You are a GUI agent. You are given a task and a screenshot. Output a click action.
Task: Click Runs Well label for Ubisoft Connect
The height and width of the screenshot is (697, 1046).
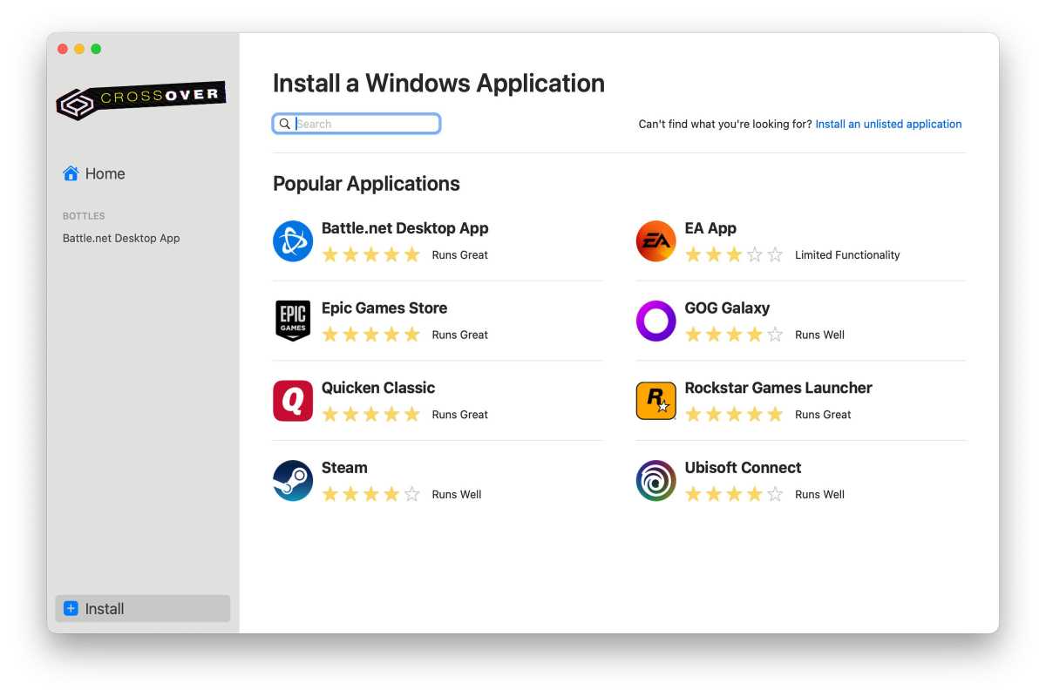pyautogui.click(x=819, y=495)
